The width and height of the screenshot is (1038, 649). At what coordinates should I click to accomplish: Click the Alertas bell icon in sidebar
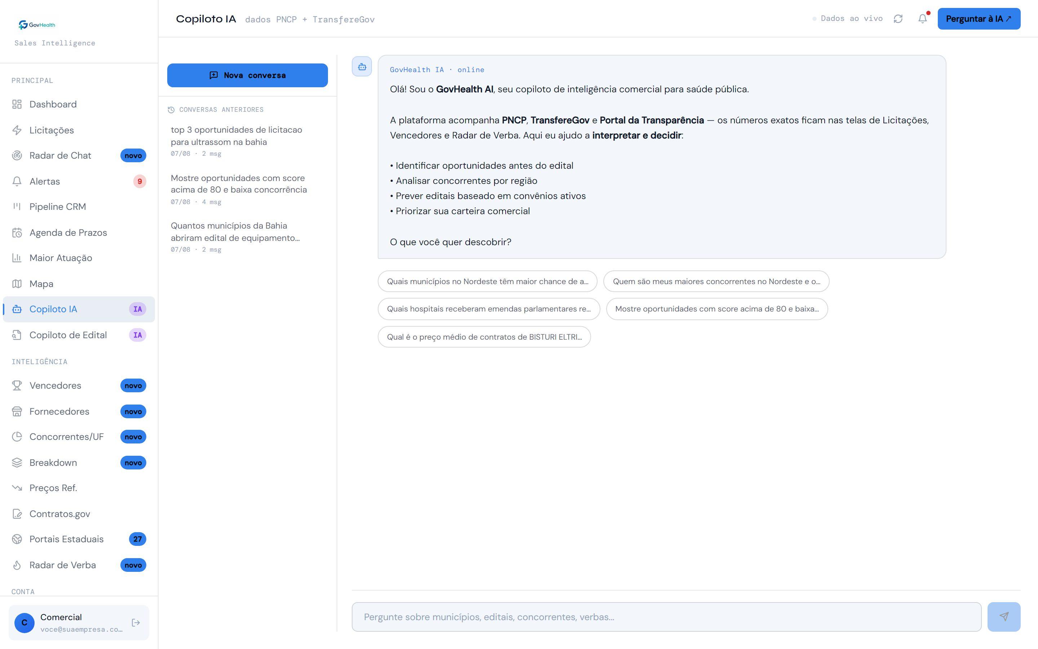pos(17,181)
